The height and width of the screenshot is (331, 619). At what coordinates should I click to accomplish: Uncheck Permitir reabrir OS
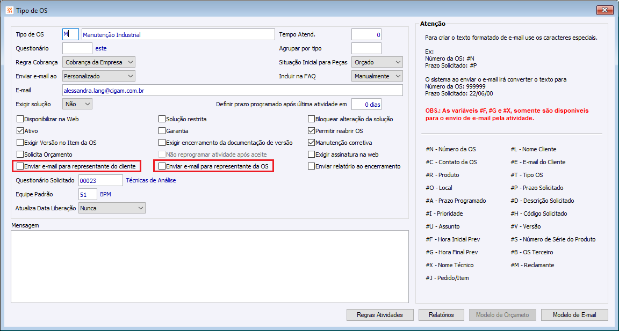click(x=312, y=130)
